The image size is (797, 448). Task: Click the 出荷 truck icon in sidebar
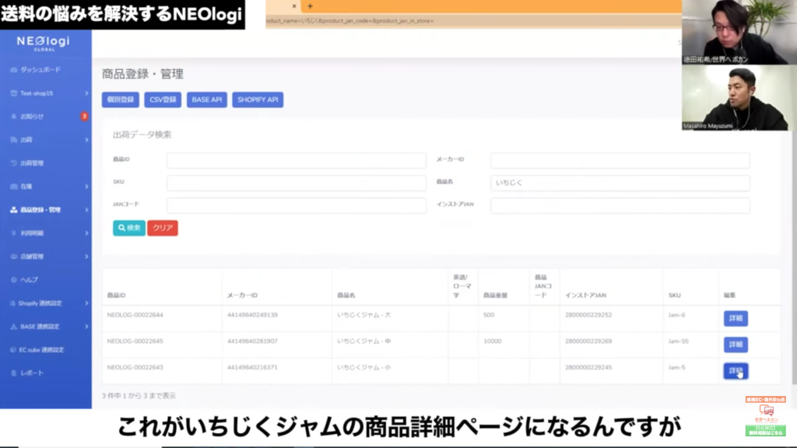14,140
